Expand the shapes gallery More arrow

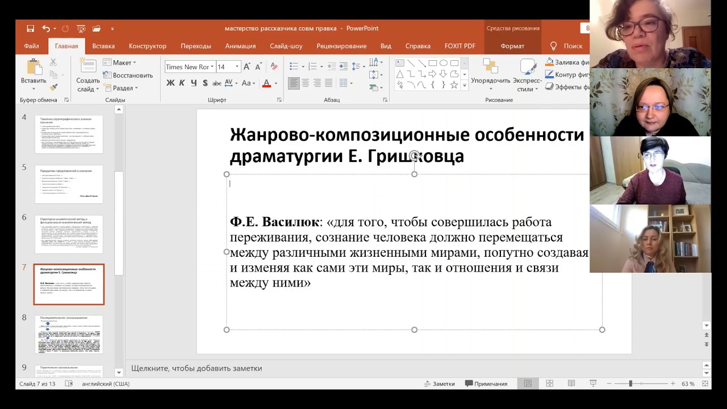point(465,86)
